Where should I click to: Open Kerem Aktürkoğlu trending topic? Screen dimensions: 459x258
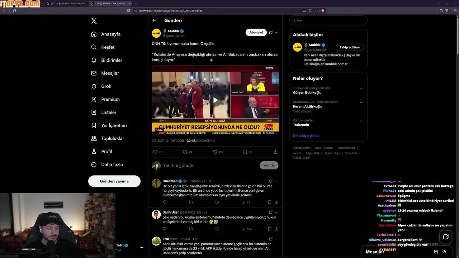[x=308, y=106]
